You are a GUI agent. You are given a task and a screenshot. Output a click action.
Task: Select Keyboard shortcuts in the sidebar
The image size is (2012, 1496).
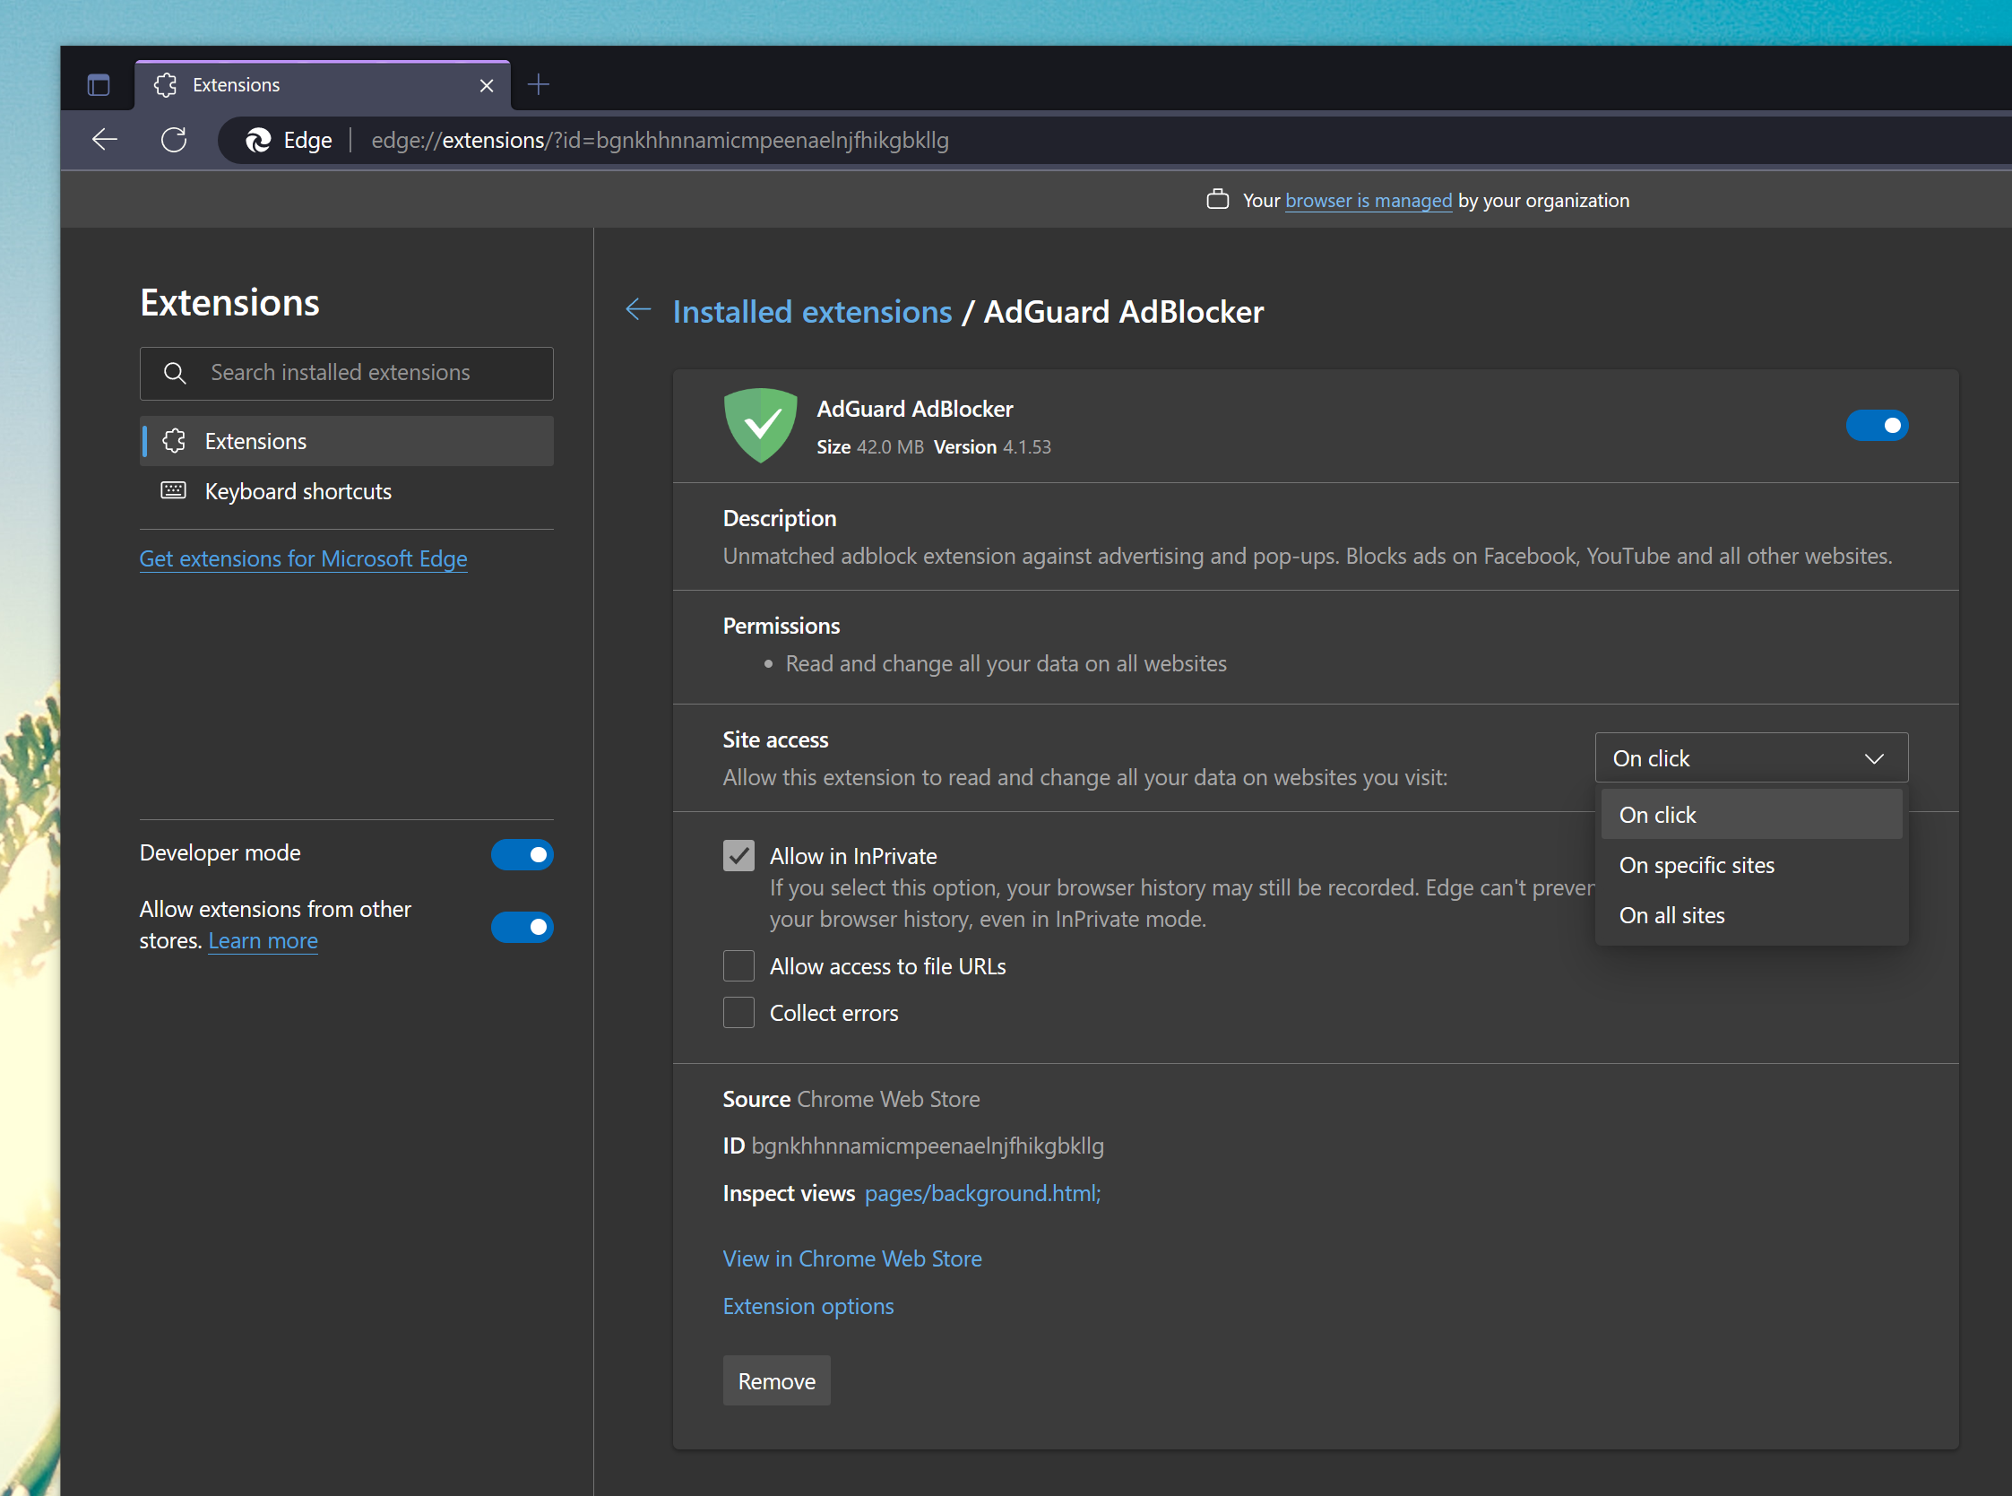coord(298,491)
